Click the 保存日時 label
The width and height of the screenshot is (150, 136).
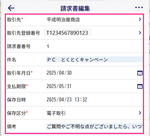(x=16, y=100)
